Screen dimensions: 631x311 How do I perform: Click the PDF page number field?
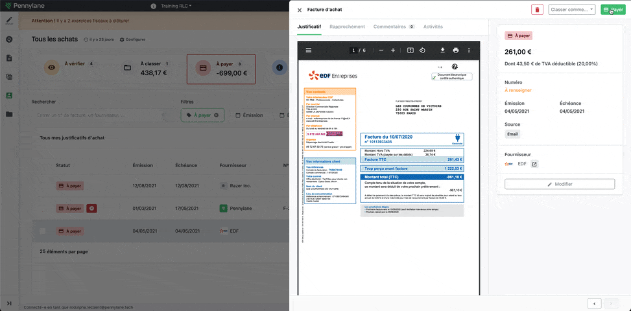[x=353, y=50]
